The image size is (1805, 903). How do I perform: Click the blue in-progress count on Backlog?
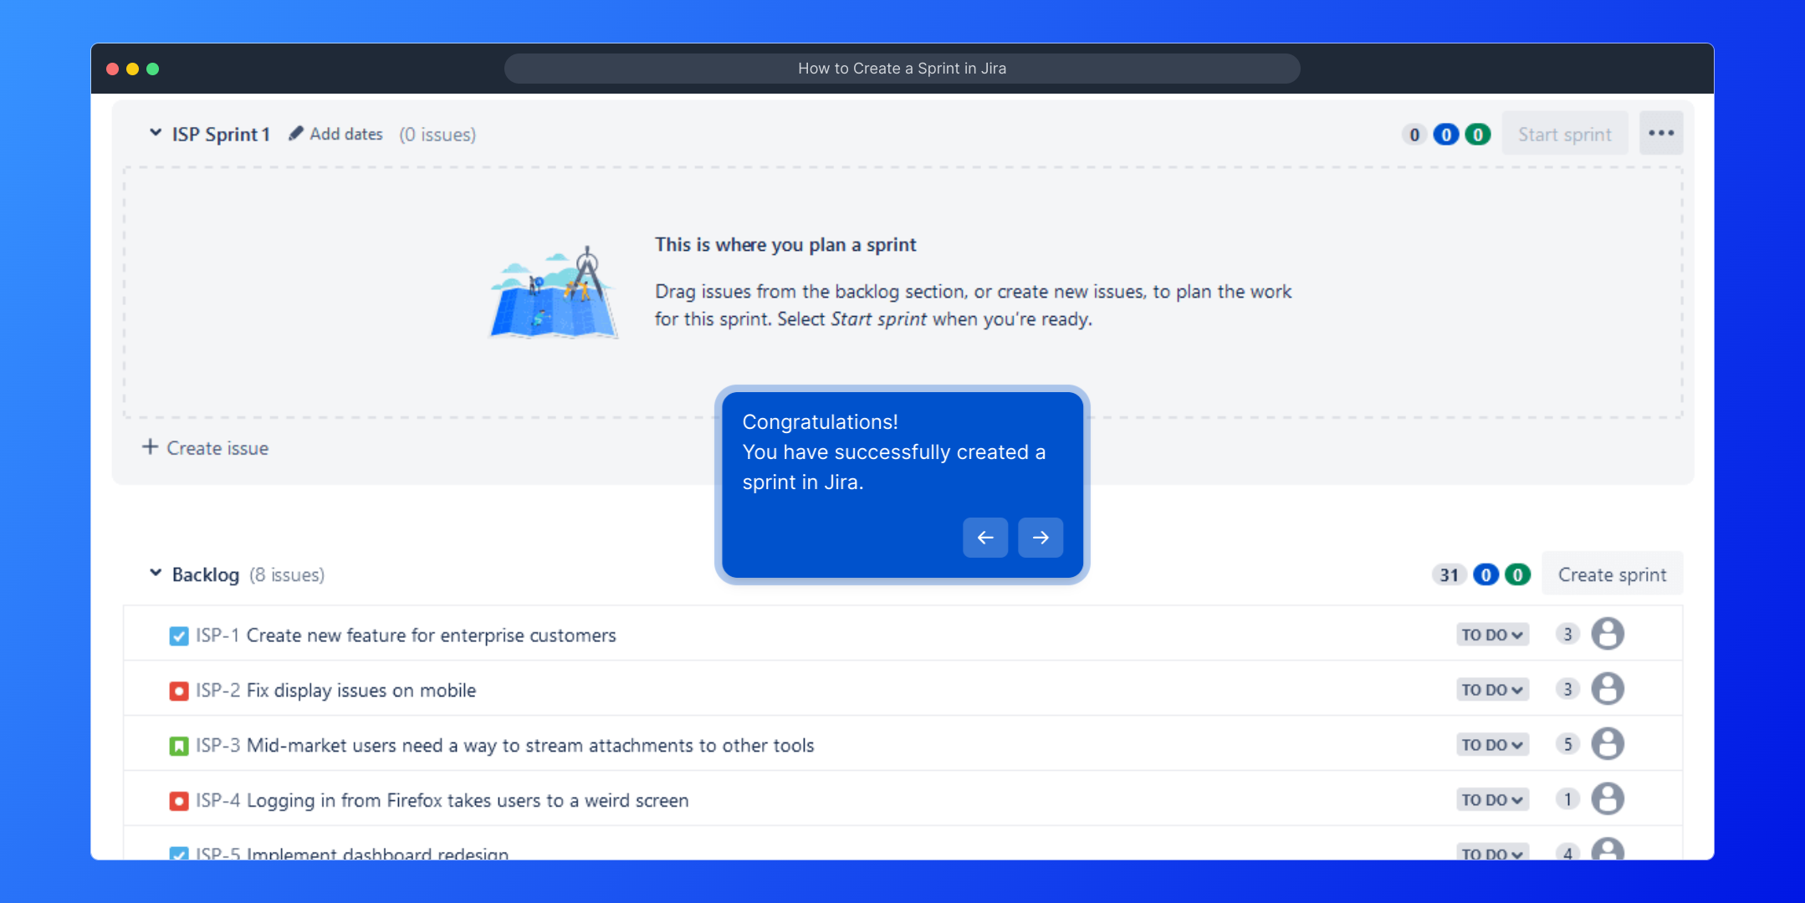click(x=1485, y=575)
